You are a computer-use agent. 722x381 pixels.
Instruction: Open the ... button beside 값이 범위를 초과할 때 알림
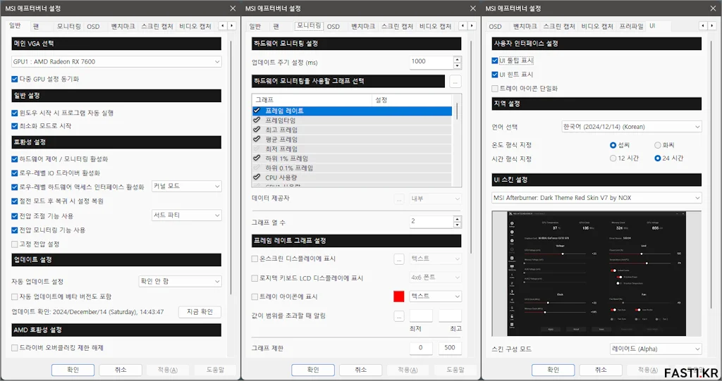(399, 316)
